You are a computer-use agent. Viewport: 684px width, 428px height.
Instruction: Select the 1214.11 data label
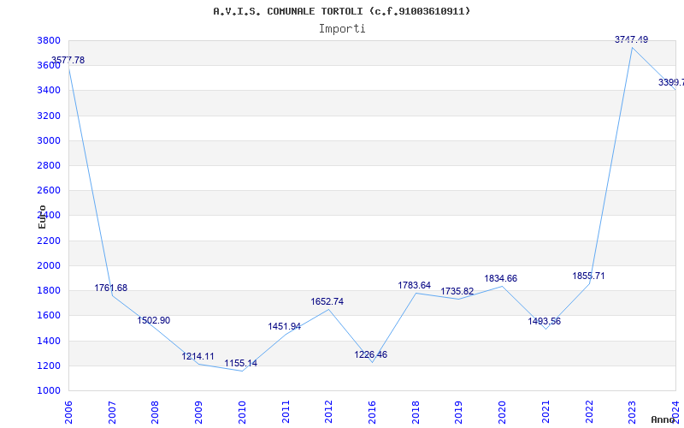click(x=198, y=356)
